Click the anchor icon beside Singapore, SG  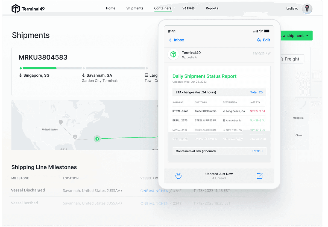click(20, 75)
